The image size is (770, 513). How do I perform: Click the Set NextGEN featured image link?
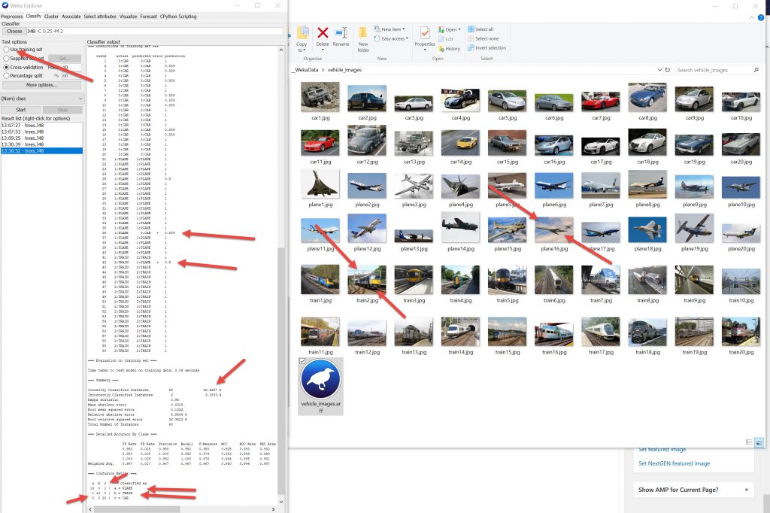tap(674, 463)
